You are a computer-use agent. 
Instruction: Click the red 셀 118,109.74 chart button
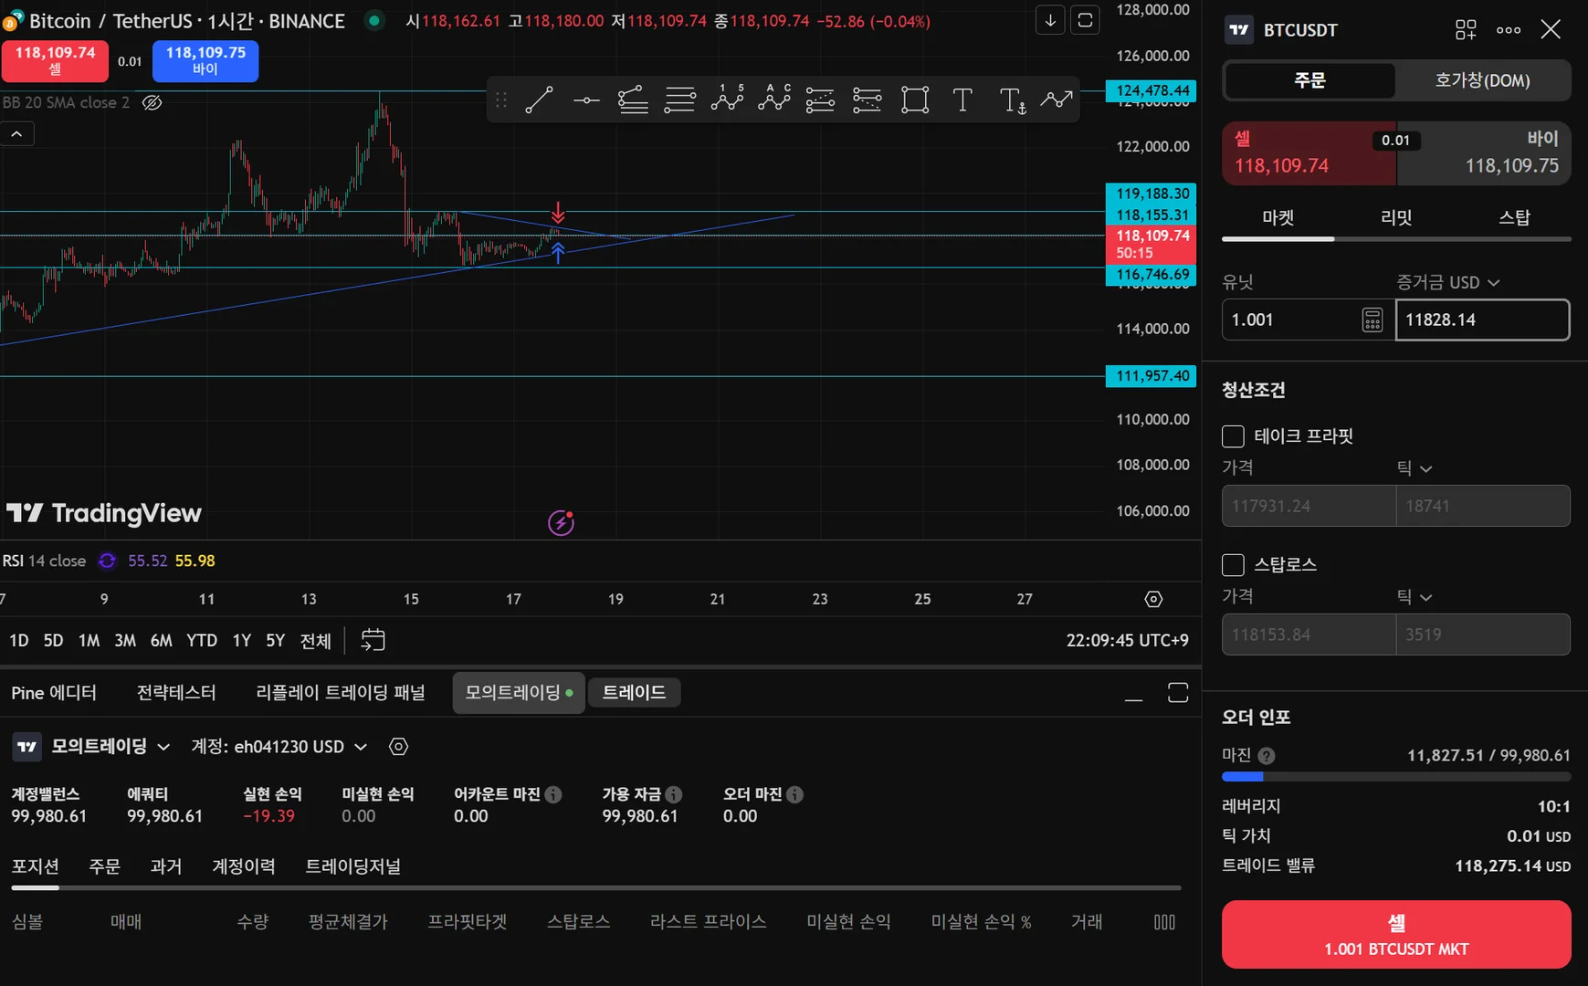coord(55,61)
